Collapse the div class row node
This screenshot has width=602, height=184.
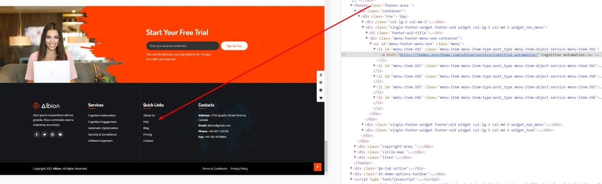(359, 16)
